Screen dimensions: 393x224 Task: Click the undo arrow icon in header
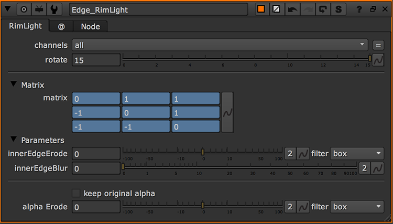(293, 9)
